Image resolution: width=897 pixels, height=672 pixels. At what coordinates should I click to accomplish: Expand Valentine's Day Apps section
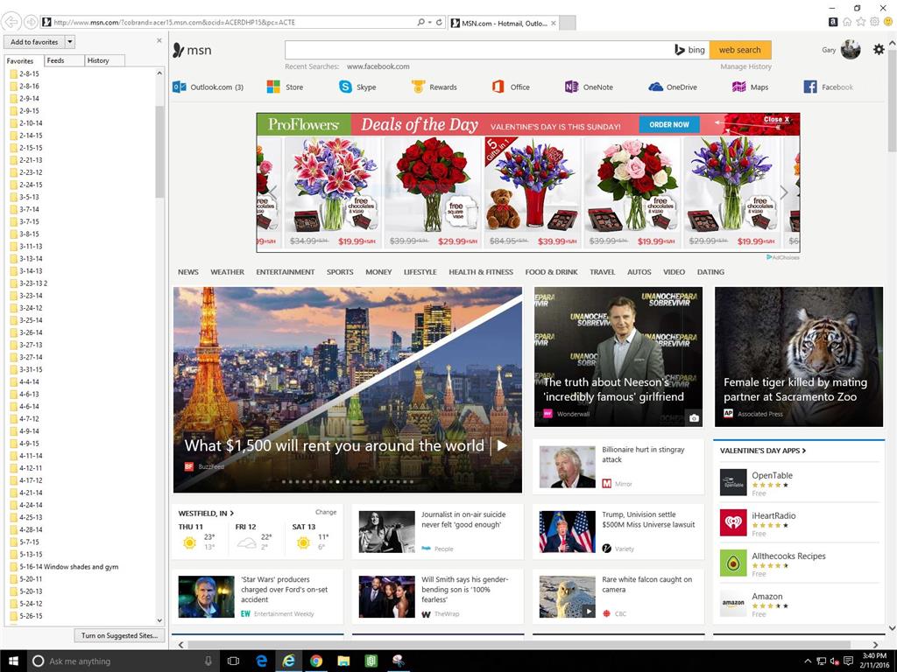[x=763, y=451]
